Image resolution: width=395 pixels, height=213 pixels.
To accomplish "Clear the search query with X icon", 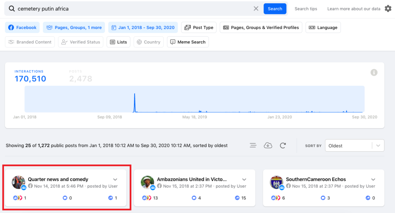I will coord(256,9).
